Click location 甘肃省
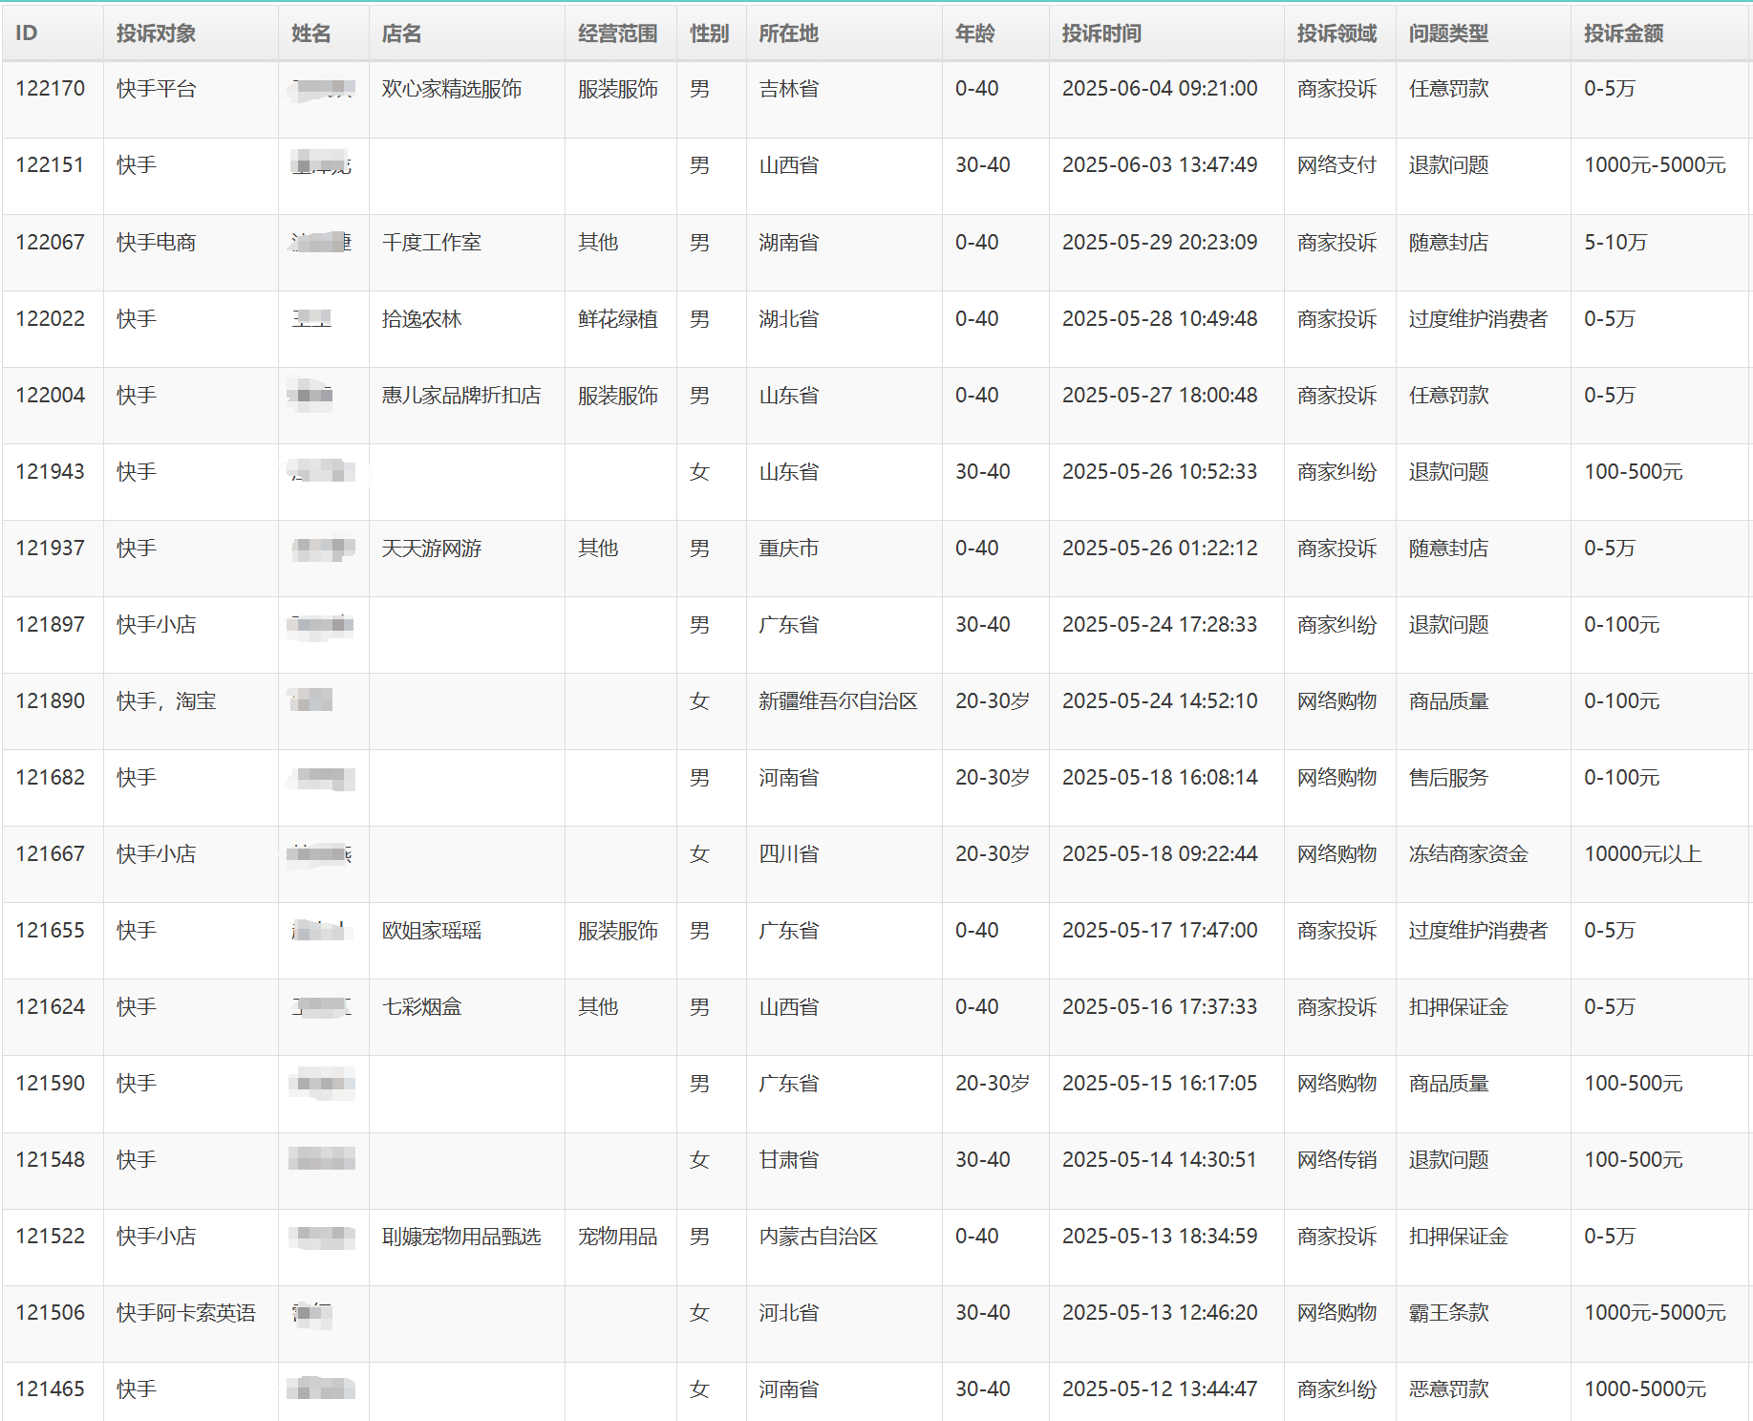The width and height of the screenshot is (1753, 1421). click(x=788, y=1160)
